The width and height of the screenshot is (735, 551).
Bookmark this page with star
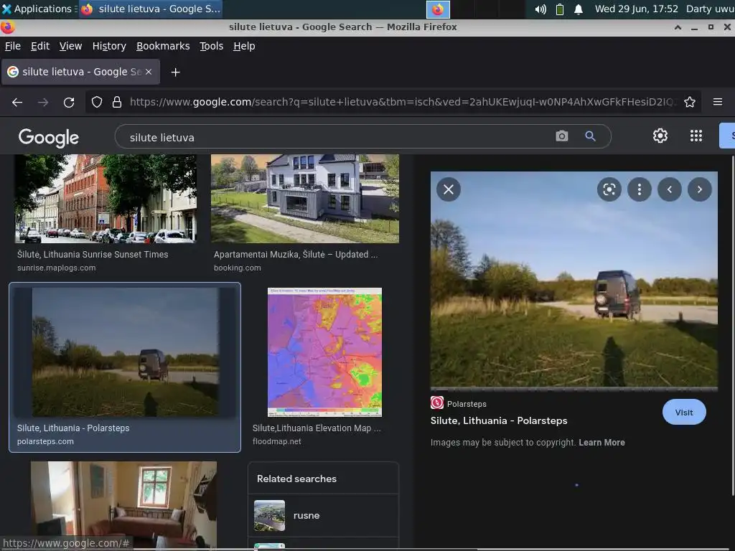point(690,102)
